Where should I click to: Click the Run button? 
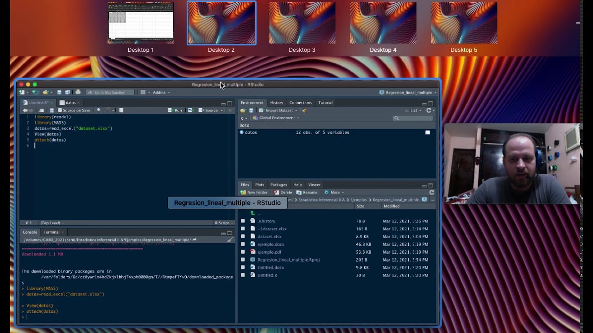pyautogui.click(x=175, y=110)
